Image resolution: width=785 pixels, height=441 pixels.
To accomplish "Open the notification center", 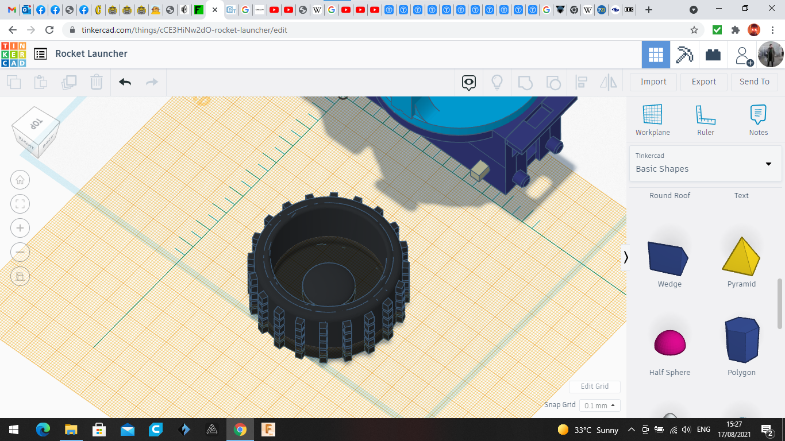I will [x=767, y=430].
